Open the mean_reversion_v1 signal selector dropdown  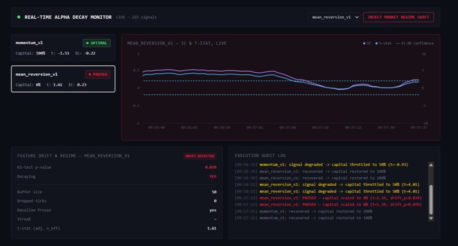(x=334, y=17)
